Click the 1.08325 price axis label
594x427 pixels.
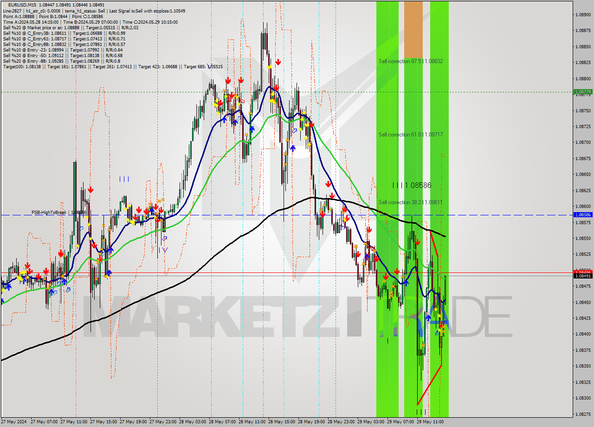[583, 382]
